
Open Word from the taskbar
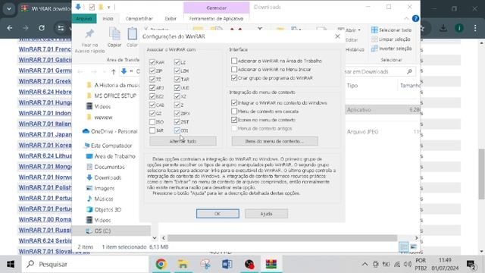[227, 264]
